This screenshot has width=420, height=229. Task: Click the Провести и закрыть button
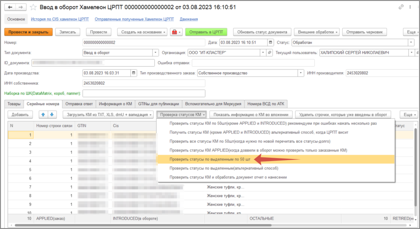[x=28, y=32]
